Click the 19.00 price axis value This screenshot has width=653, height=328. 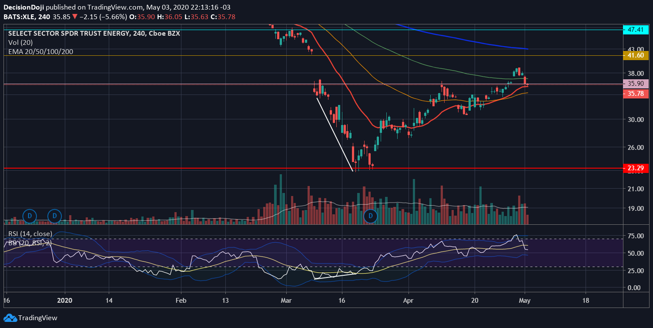[636, 208]
